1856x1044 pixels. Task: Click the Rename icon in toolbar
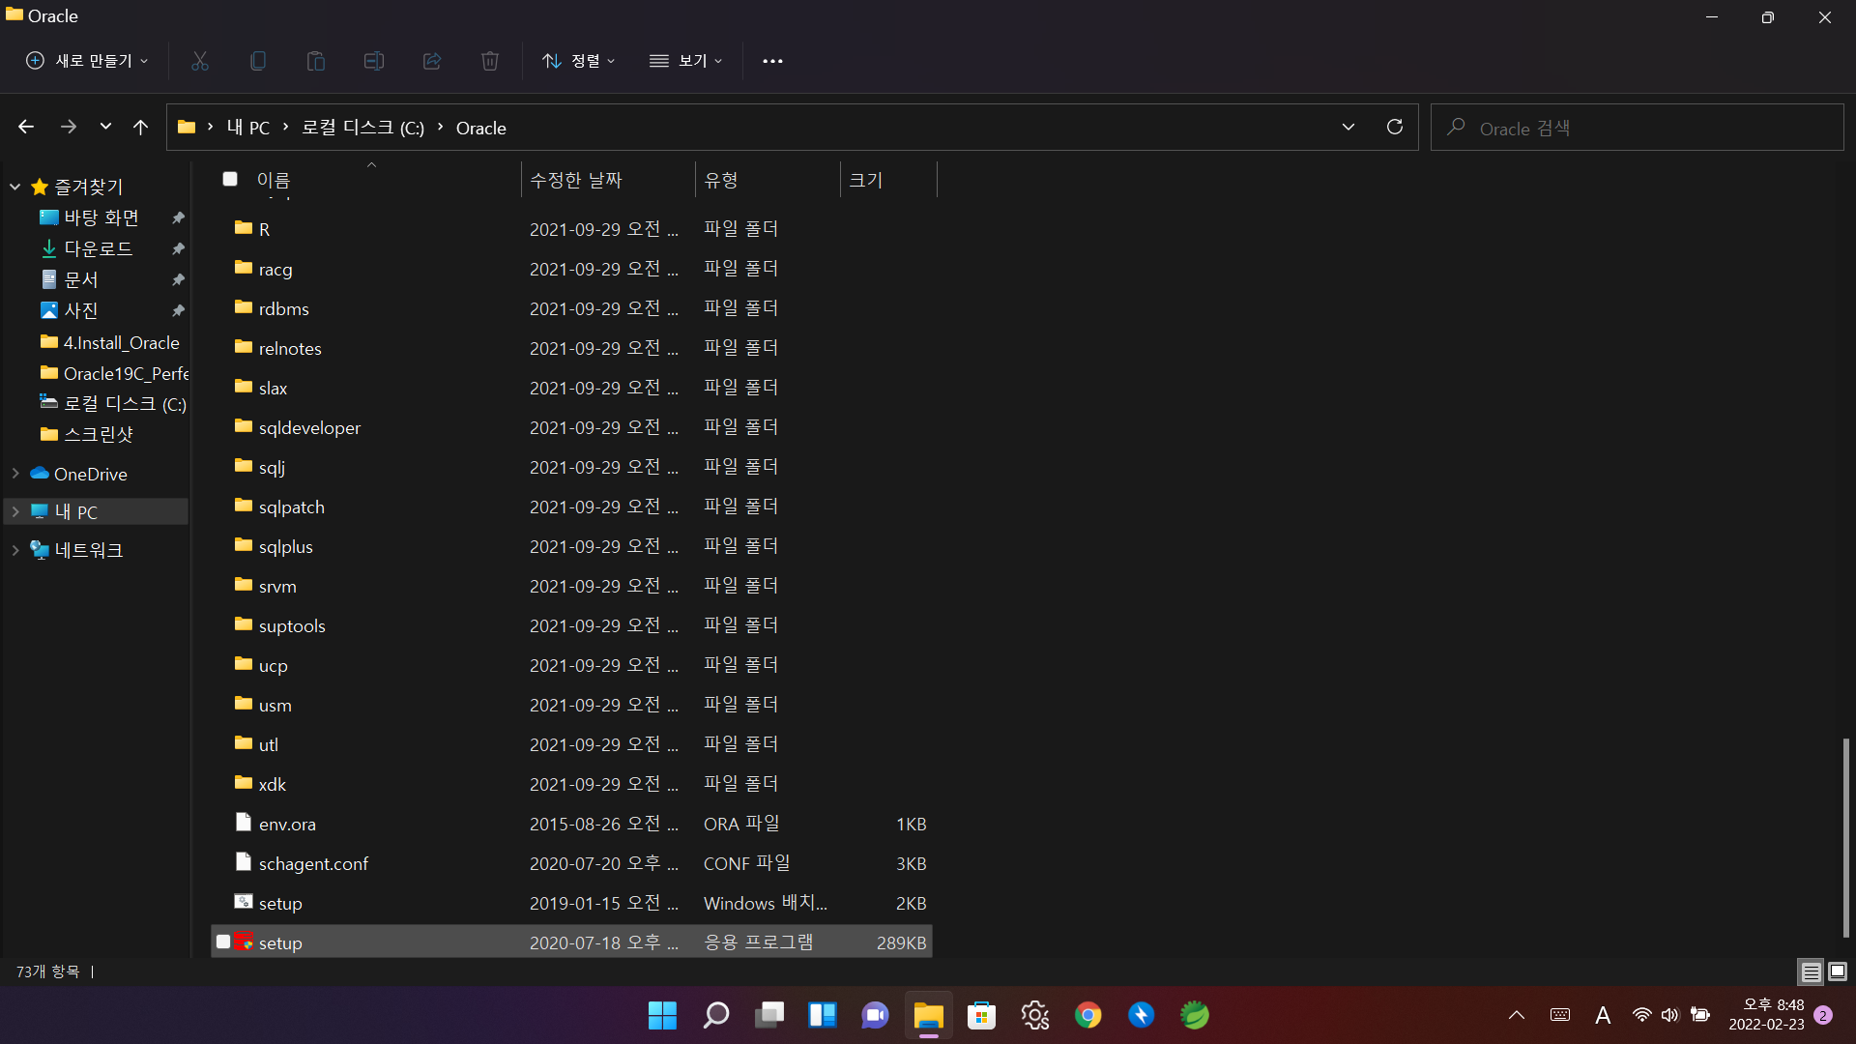coord(374,61)
